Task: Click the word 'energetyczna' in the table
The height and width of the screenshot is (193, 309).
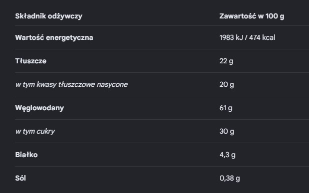Action: (70, 38)
